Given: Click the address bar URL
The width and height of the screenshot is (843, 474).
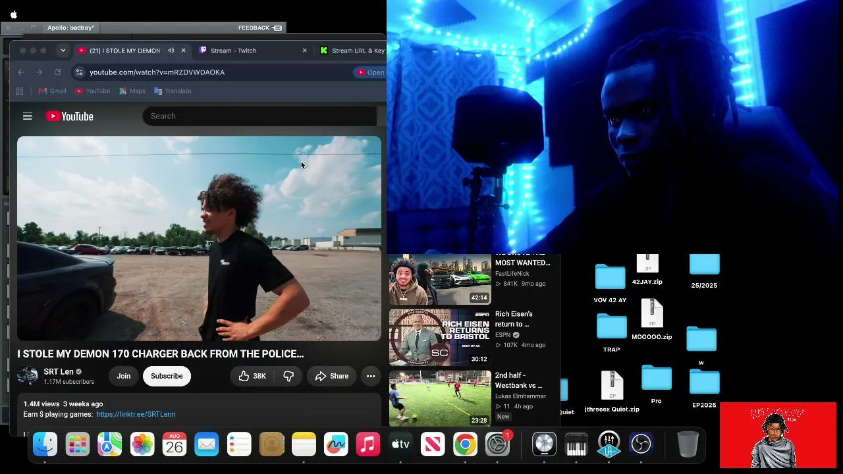Looking at the screenshot, I should (157, 72).
